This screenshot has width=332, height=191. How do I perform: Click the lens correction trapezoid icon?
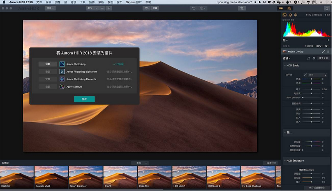[309, 58]
